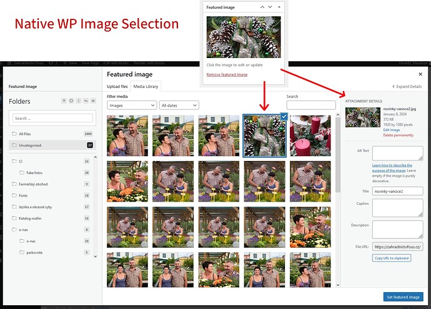
Task: Uncheck the selected pinecone wreath checkmark
Action: pos(284,117)
